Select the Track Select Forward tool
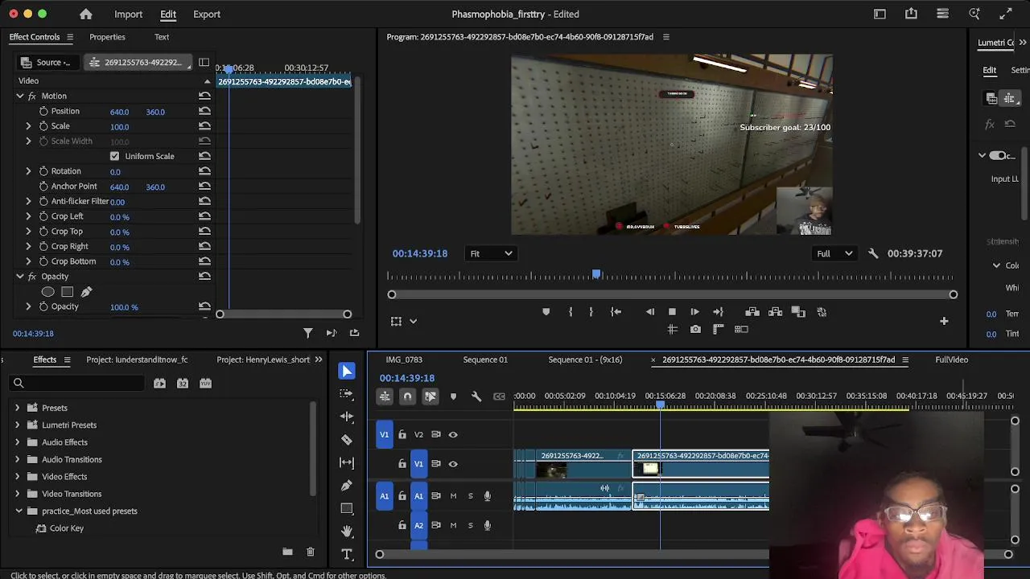This screenshot has width=1030, height=579. point(347,393)
